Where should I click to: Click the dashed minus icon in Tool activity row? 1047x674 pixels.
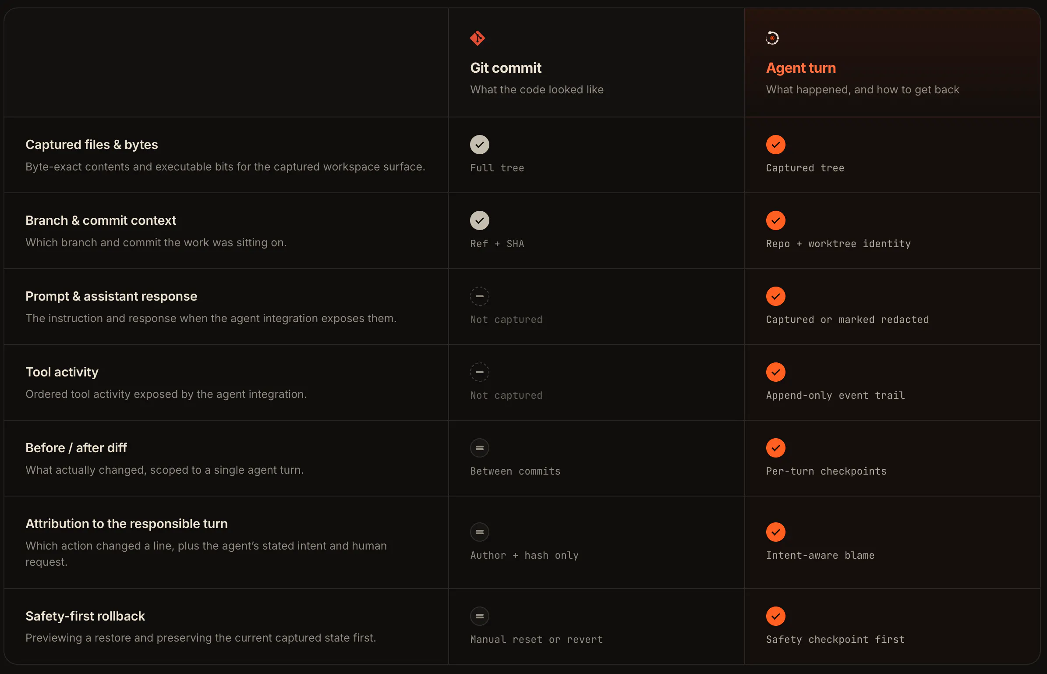tap(480, 372)
